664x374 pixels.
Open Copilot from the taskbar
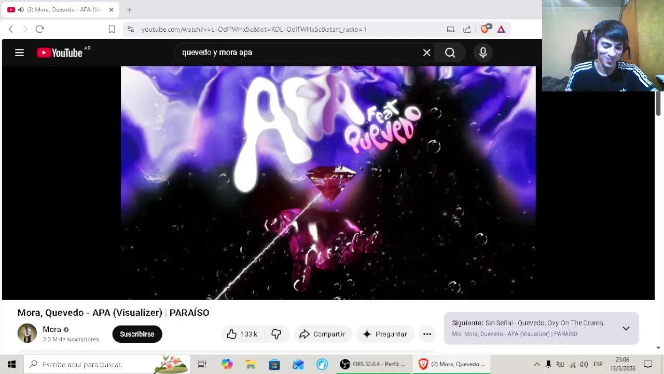[227, 364]
